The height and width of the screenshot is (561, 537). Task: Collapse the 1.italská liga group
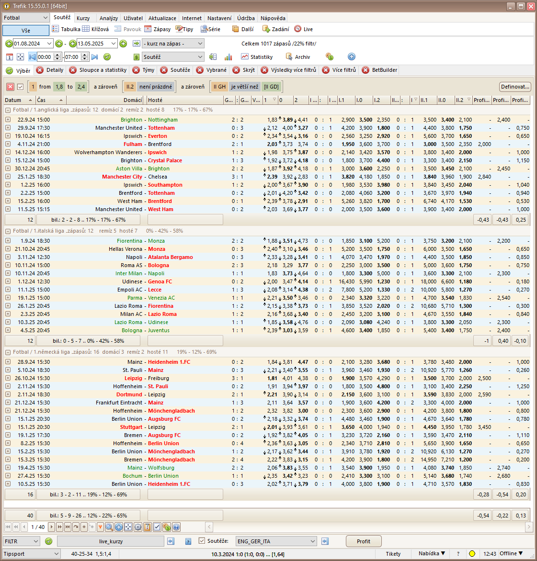click(8, 231)
